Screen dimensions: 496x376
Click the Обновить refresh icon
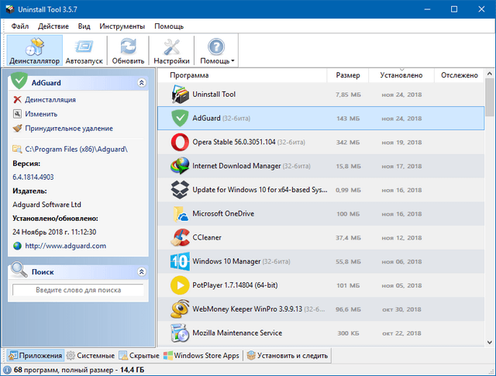128,50
